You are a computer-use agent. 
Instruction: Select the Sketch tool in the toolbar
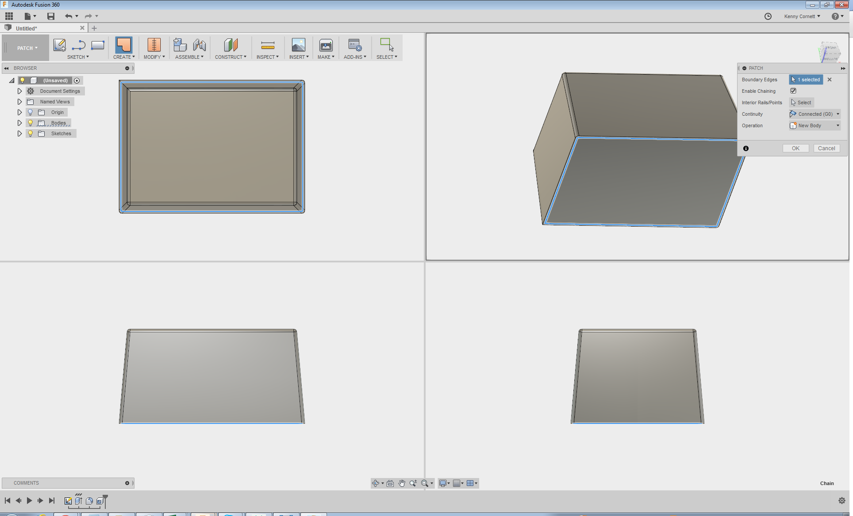pos(60,45)
